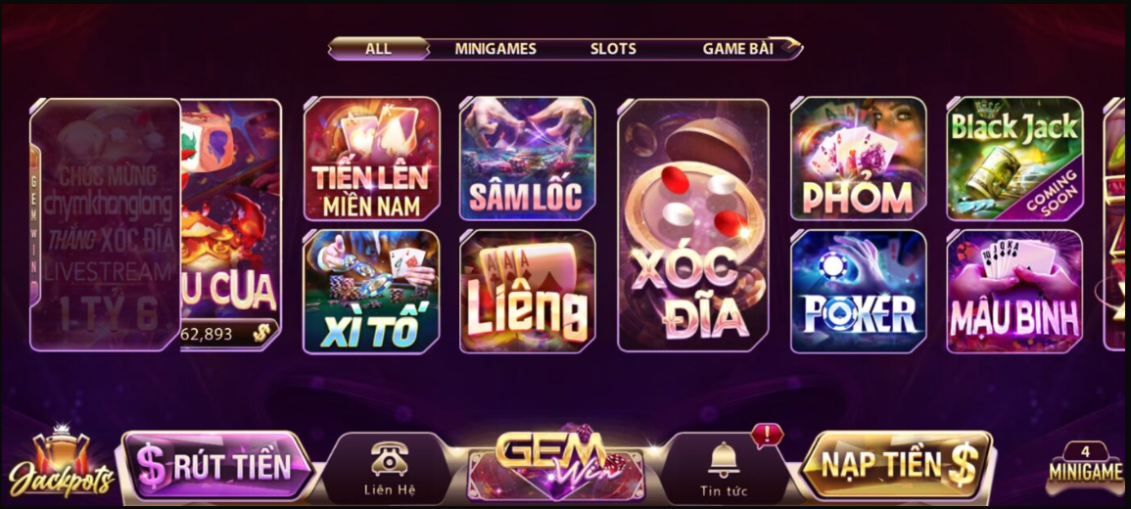Open the Xóc Đĩa game

[x=693, y=225]
